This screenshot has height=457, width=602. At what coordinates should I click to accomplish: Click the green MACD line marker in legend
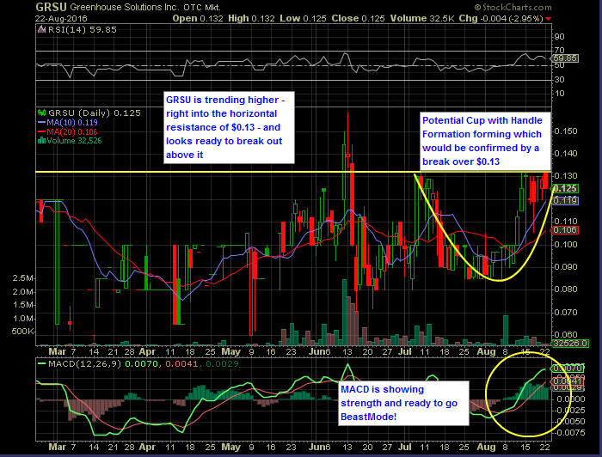[x=41, y=363]
